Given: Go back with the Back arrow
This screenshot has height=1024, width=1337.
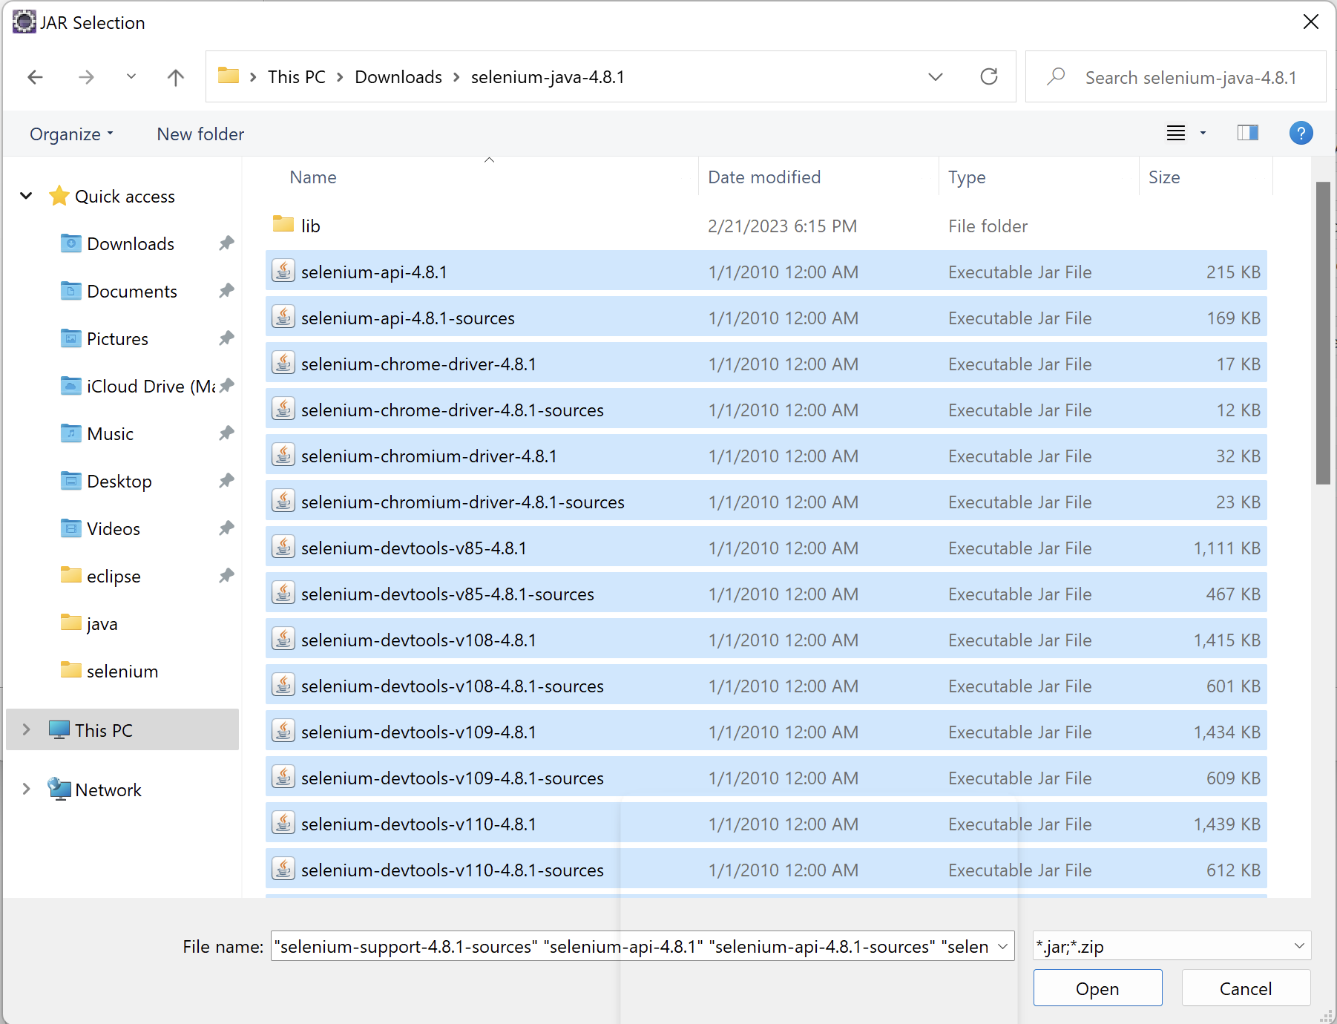Looking at the screenshot, I should (x=35, y=77).
